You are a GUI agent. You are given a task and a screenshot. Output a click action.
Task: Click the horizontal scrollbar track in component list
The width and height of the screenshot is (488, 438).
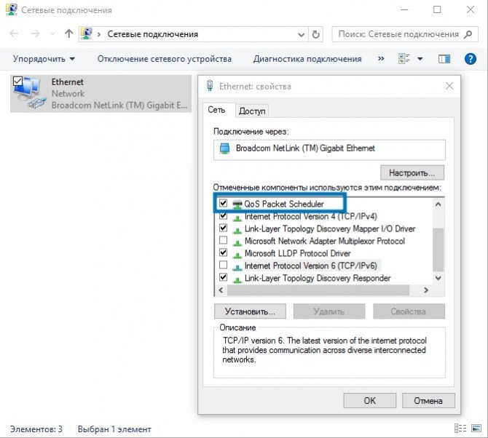pos(318,290)
